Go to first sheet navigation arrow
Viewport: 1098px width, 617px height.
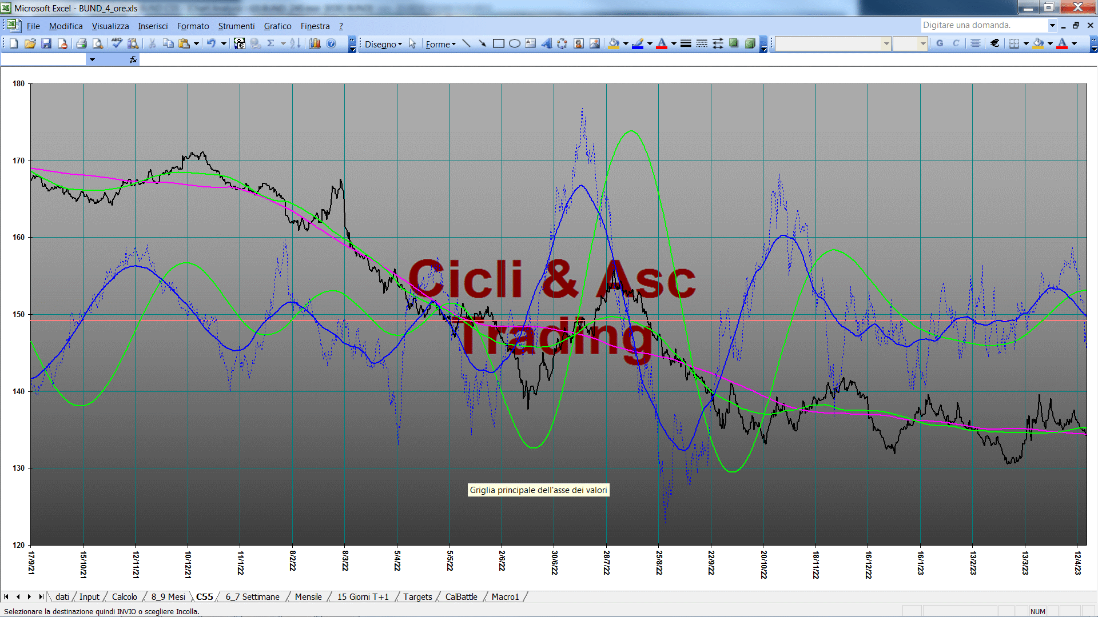6,597
